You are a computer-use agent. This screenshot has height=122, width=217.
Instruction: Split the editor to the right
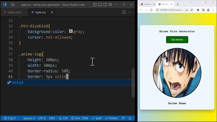click(124, 12)
